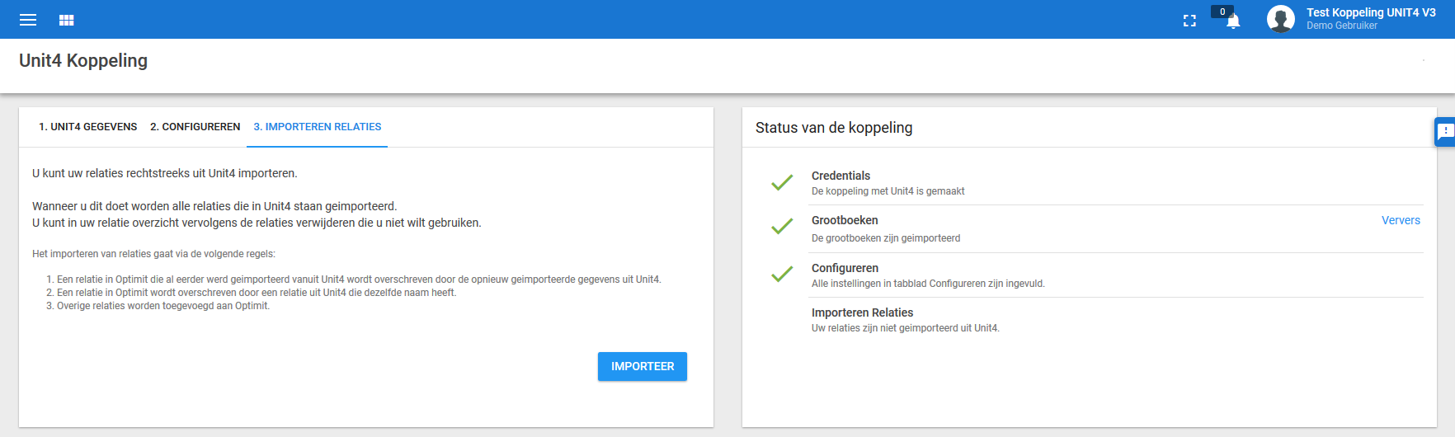Click the user avatar picture
The width and height of the screenshot is (1455, 437).
[1281, 19]
